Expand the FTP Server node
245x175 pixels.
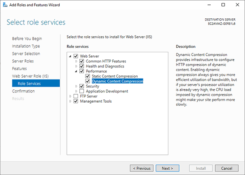70,96
